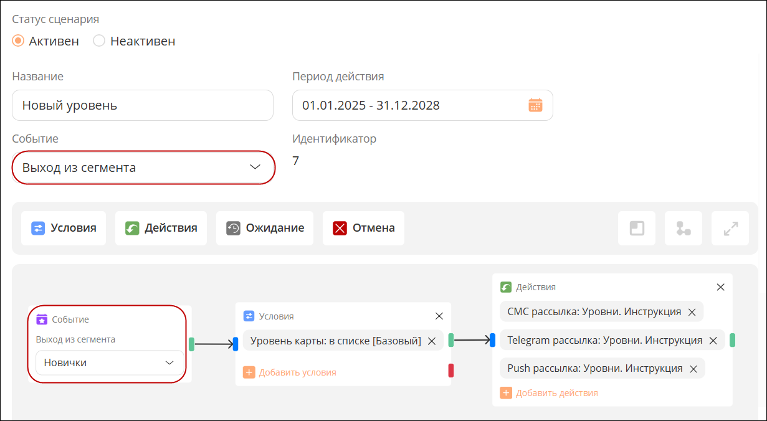Click the Добавить условия link
Image resolution: width=767 pixels, height=421 pixels.
[298, 372]
